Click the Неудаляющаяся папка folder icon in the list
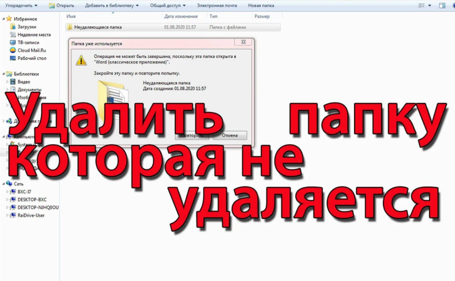The width and height of the screenshot is (455, 281). [x=70, y=27]
